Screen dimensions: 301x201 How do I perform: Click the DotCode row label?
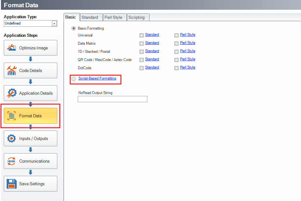click(84, 68)
